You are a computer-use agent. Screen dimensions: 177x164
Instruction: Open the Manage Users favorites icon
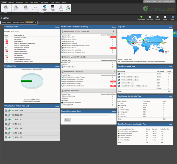(44, 7)
